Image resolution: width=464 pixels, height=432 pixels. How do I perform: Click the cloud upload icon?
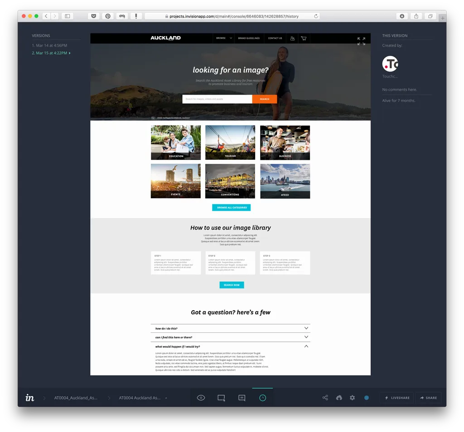[x=339, y=398]
